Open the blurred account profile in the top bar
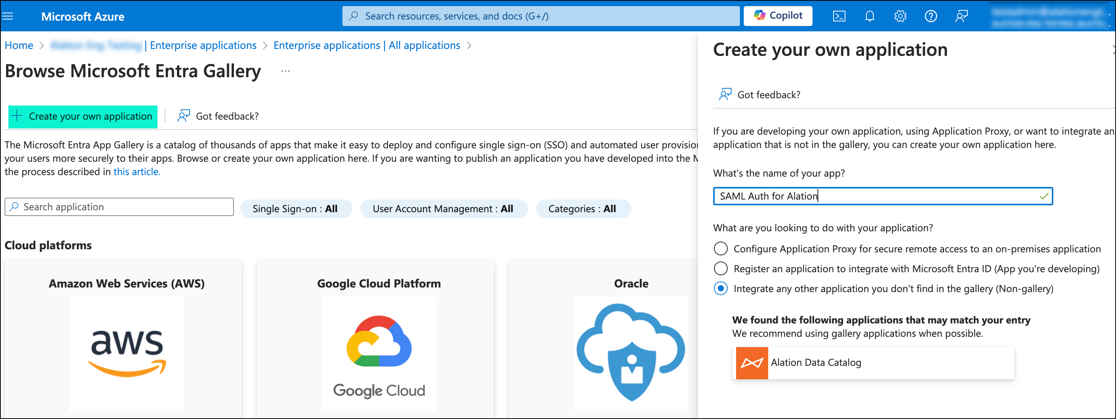 (x=1048, y=17)
